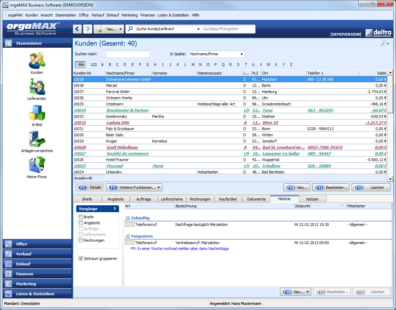Open the Einkauf section icon

9,264
